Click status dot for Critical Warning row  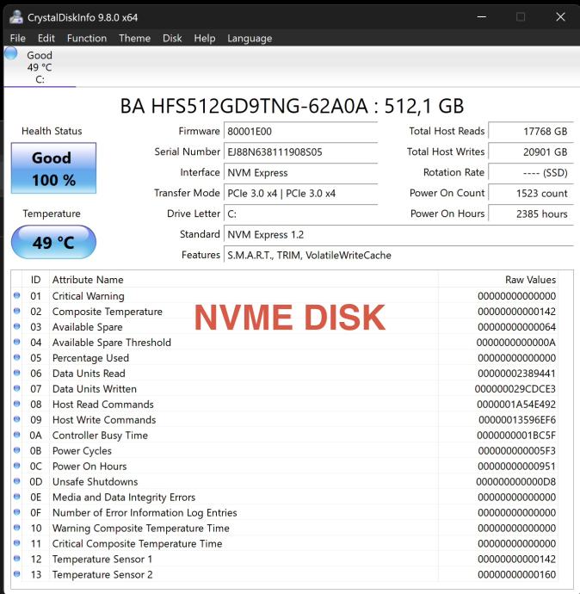click(x=16, y=295)
